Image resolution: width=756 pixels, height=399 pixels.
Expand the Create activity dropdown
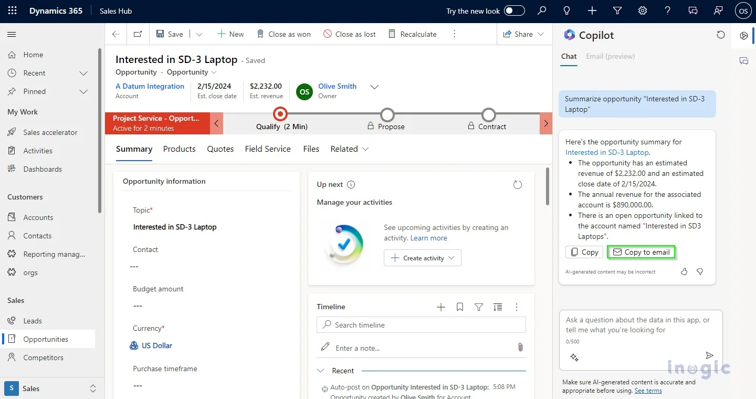point(451,258)
